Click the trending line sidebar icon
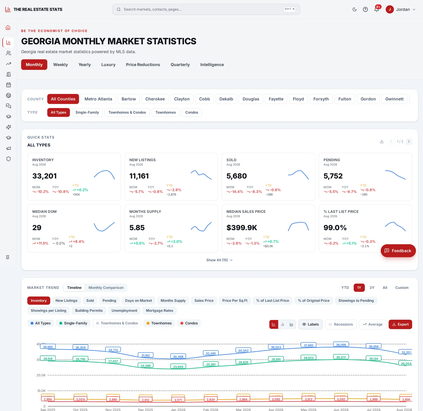 coord(8,64)
